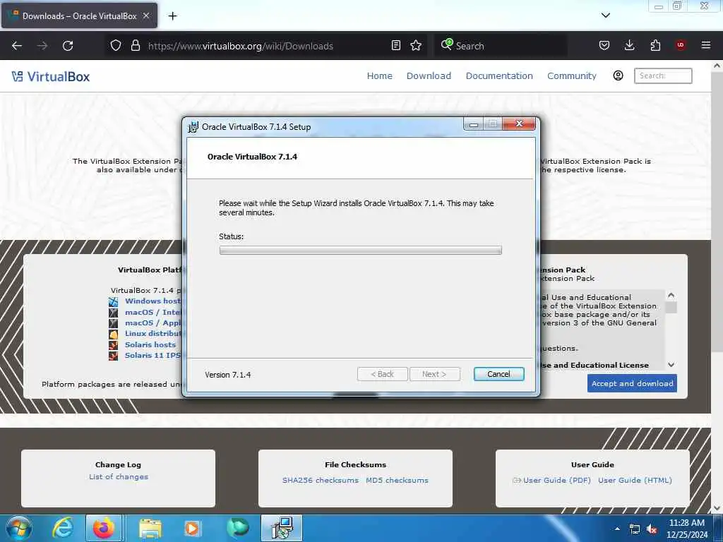
Task: Open the Pocket save icon
Action: pos(604,45)
